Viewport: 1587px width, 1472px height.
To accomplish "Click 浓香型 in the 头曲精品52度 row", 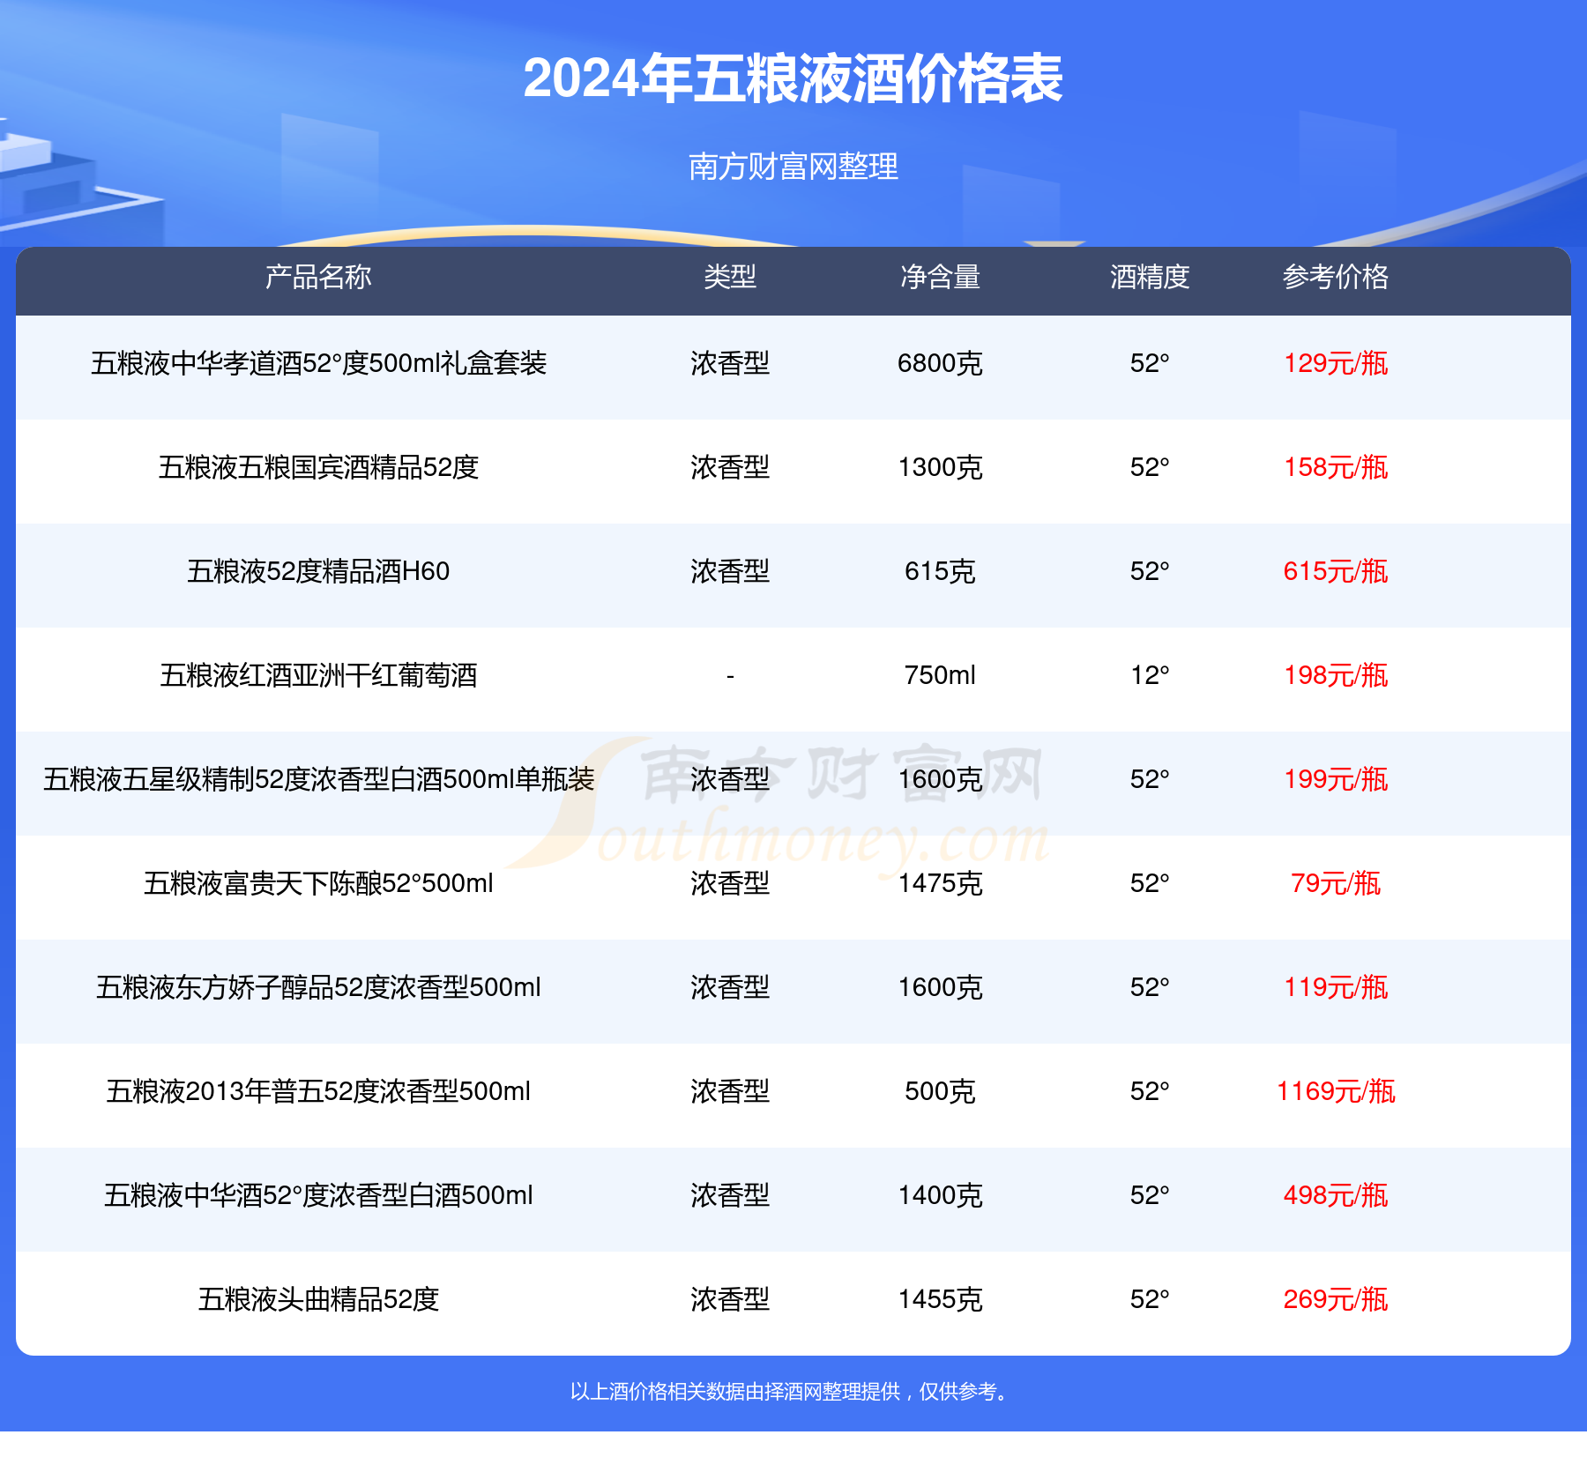I will click(730, 1299).
